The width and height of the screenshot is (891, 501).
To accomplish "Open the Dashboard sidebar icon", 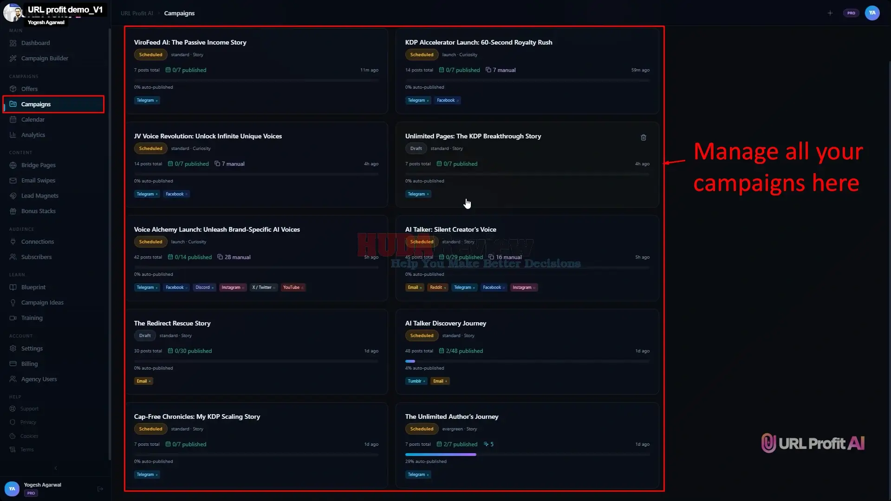I will [x=13, y=43].
